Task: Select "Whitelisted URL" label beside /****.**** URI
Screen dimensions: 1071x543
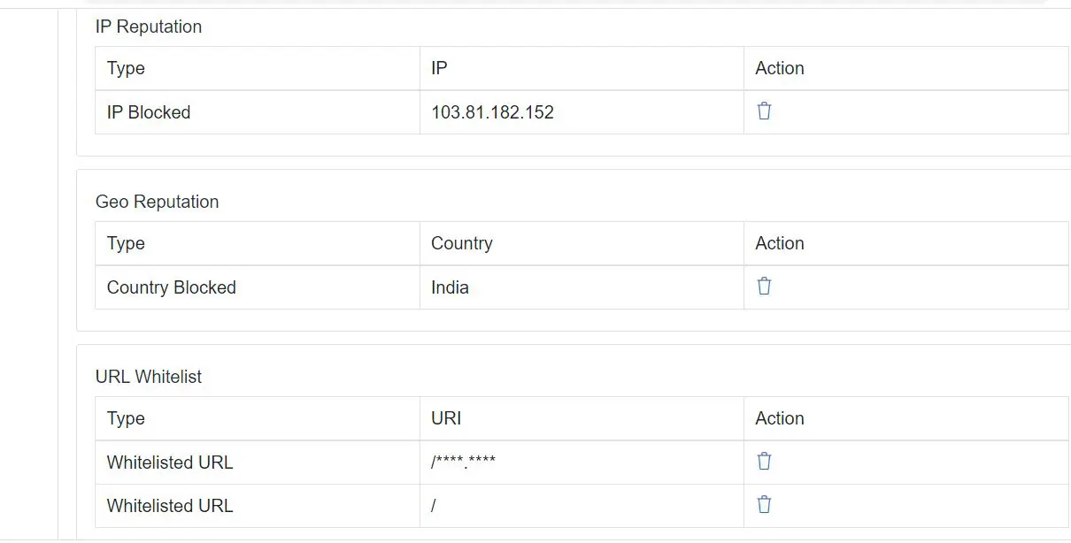Action: [x=170, y=463]
